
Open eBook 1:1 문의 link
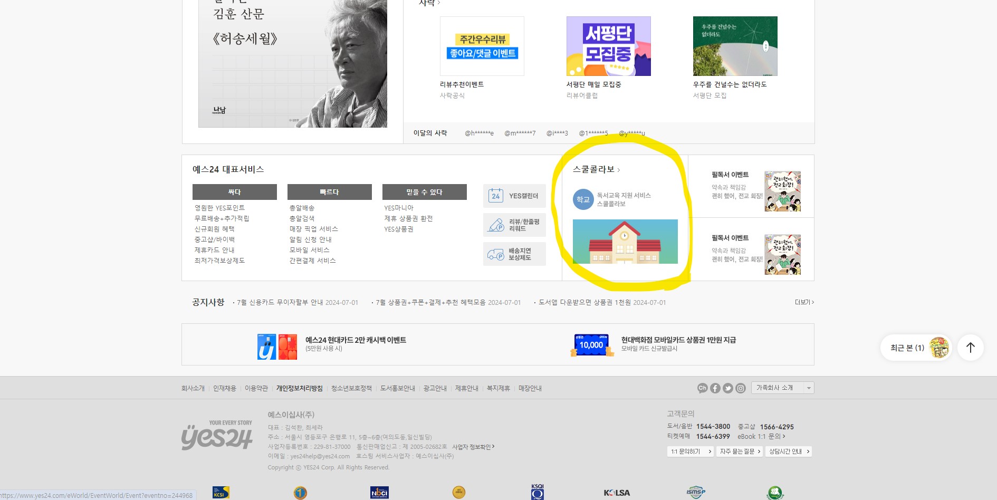click(761, 436)
